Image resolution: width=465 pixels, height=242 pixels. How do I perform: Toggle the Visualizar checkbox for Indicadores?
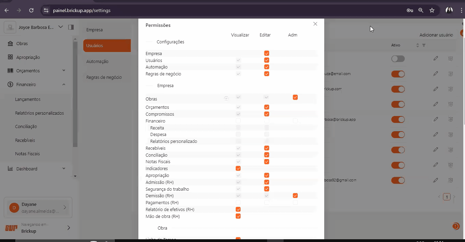(238, 168)
